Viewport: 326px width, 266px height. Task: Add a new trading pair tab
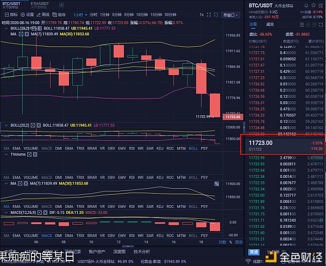coord(61,5)
